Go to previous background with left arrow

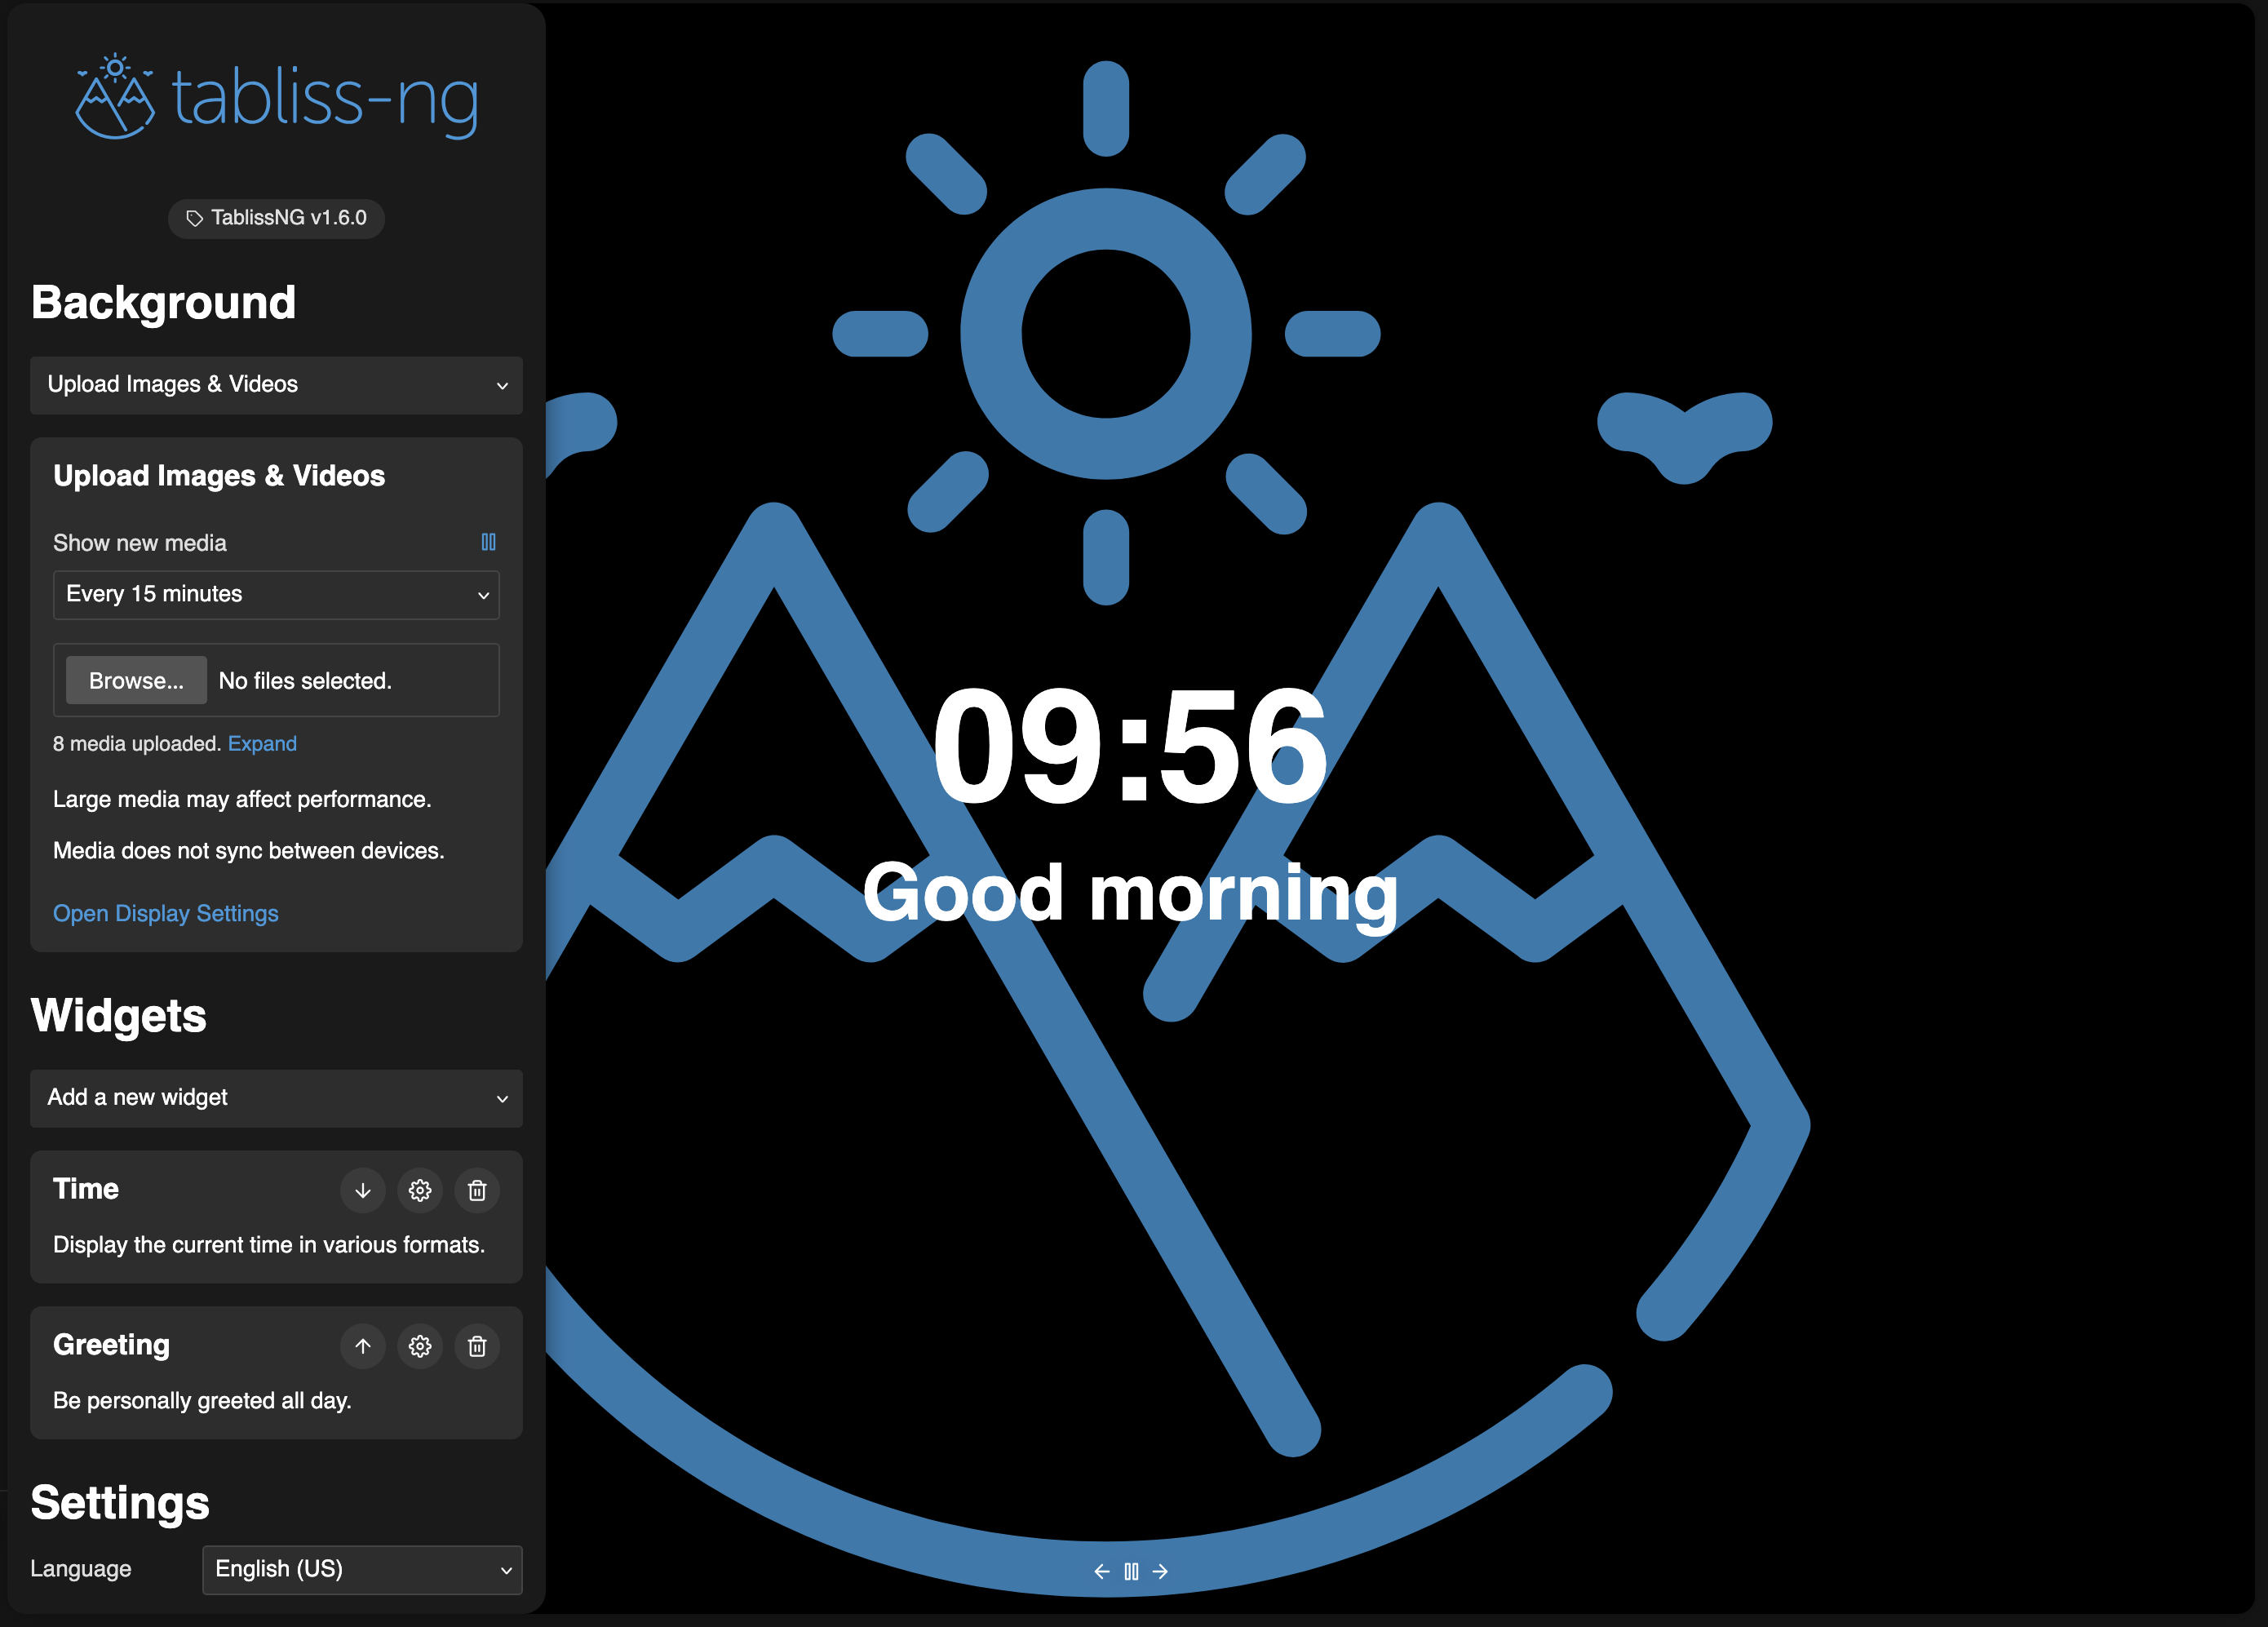(1101, 1571)
